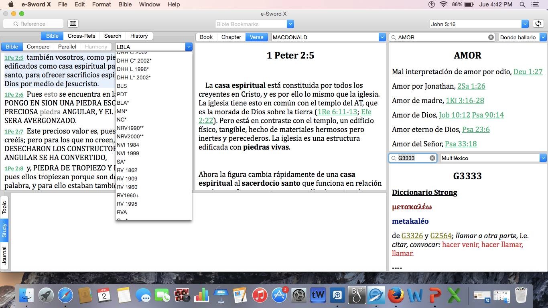The width and height of the screenshot is (548, 308).
Task: Open the Journal side tab
Action: [x=4, y=255]
